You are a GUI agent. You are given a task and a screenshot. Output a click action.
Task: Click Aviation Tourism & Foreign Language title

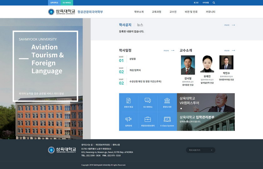(x=48, y=59)
